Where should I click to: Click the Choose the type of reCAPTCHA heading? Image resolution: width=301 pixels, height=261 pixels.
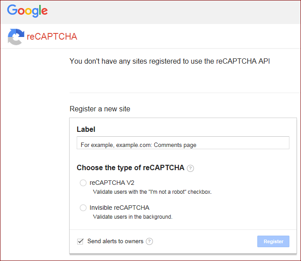click(131, 168)
